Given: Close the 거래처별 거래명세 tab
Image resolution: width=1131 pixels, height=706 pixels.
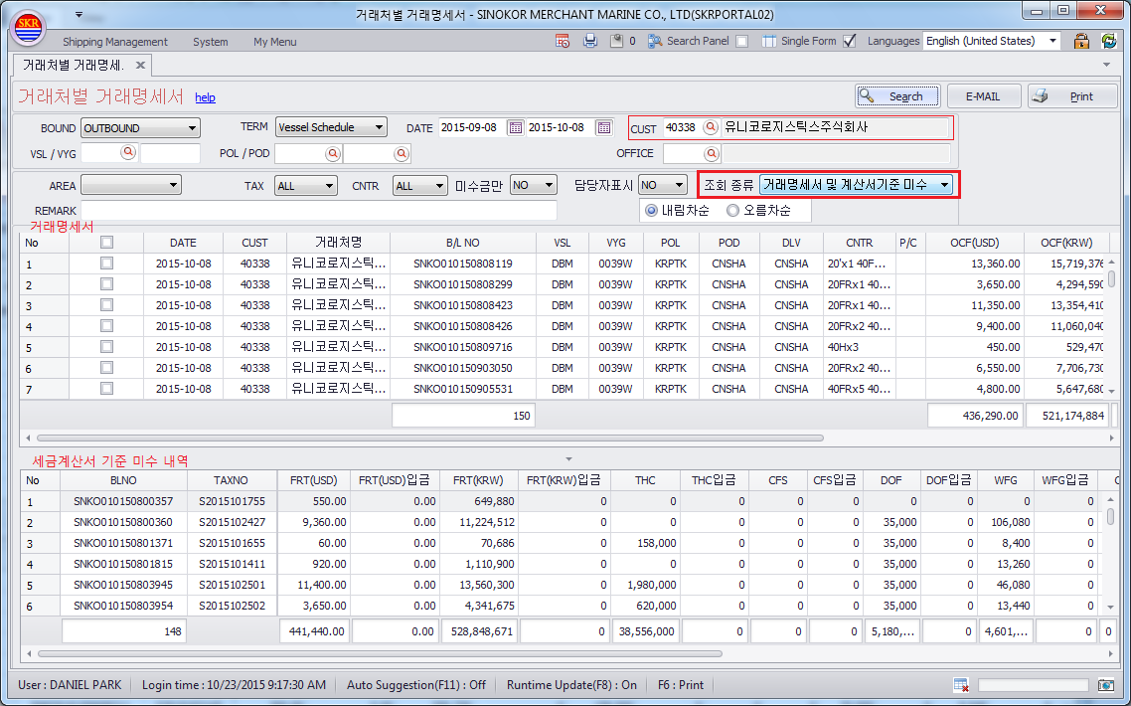Looking at the screenshot, I should 141,65.
